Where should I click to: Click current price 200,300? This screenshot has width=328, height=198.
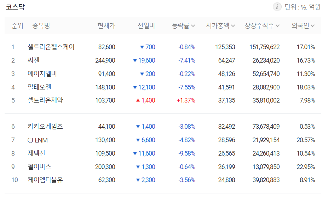(x=105, y=167)
